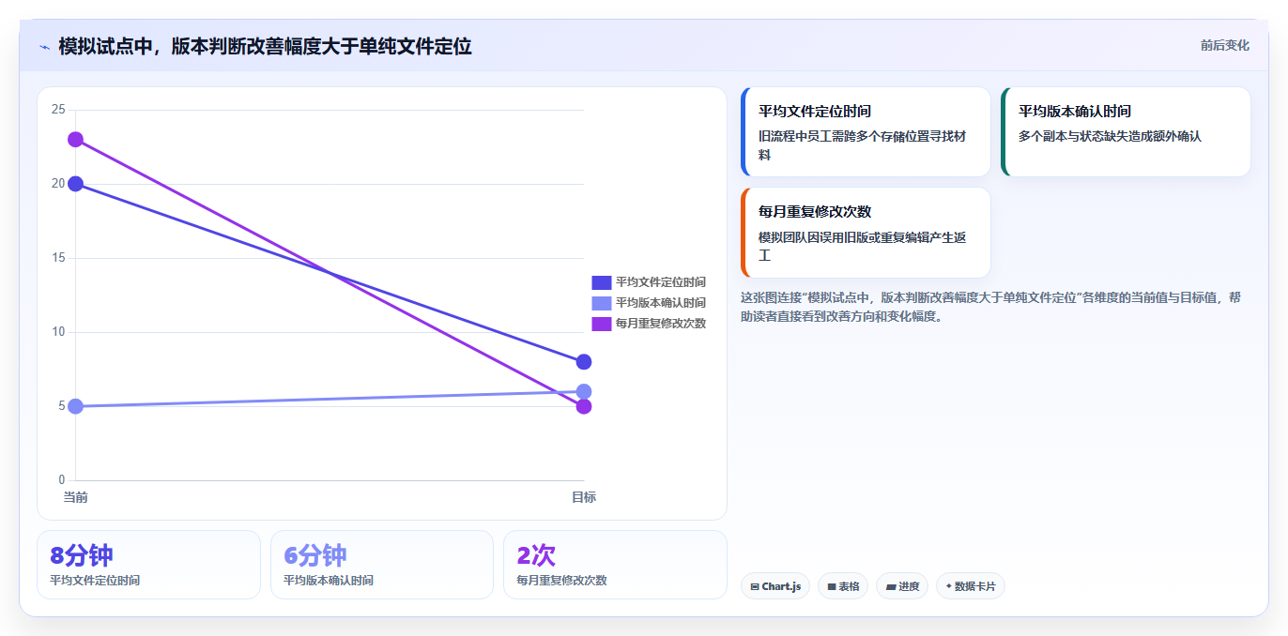Click the 2次 statistic value

pos(536,555)
